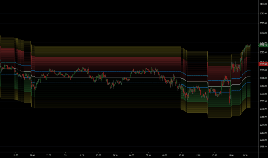This screenshot has height=158, width=268.
Task: Click the 3090.00 price axis label
Action: click(x=263, y=14)
